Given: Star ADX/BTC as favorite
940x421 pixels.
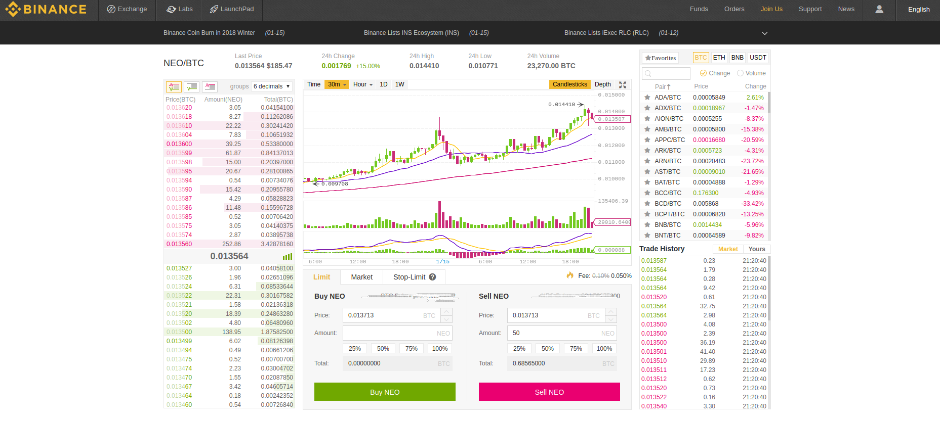Looking at the screenshot, I should (647, 108).
